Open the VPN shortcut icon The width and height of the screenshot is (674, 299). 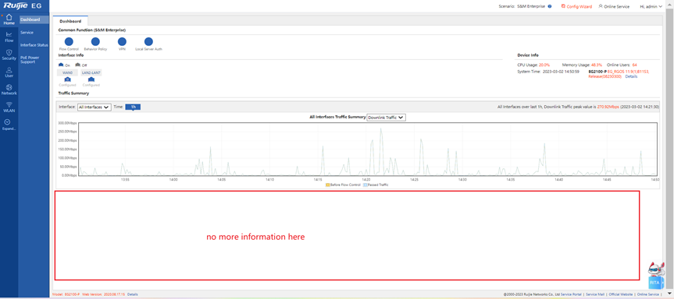[x=122, y=41]
